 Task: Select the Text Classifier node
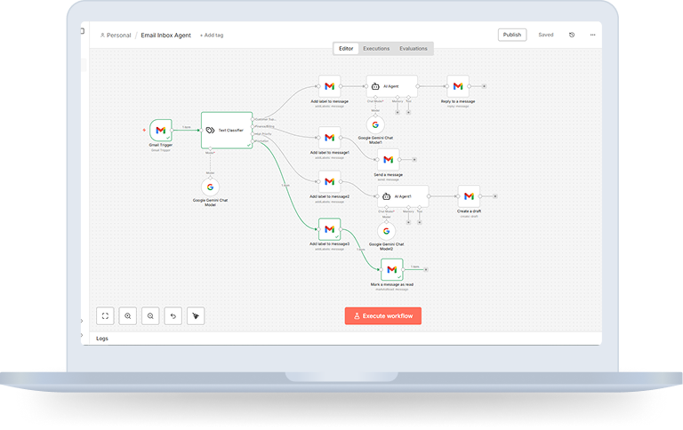coord(227,130)
